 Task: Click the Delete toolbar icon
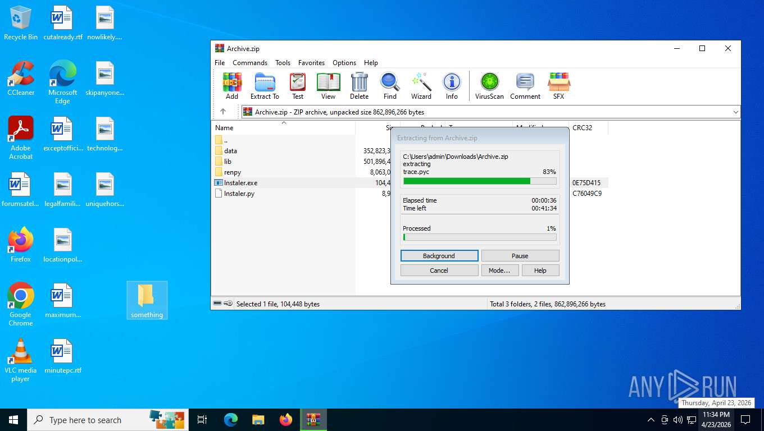coord(359,86)
